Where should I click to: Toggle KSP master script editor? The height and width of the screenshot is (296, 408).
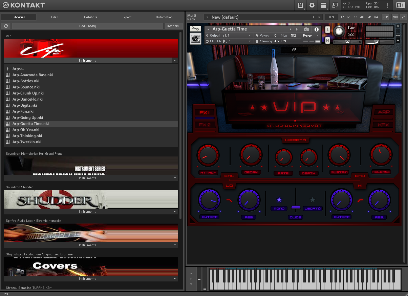click(385, 17)
